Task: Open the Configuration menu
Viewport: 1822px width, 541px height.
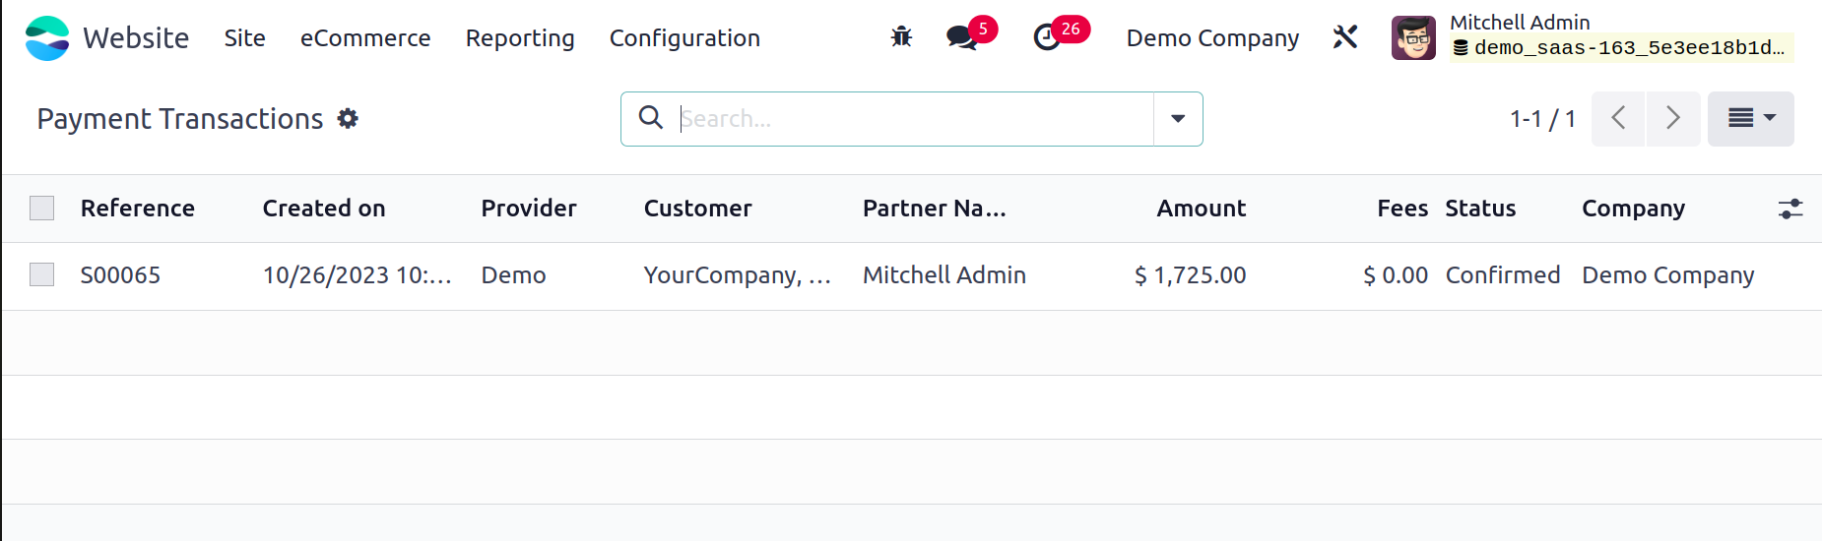Action: tap(684, 38)
